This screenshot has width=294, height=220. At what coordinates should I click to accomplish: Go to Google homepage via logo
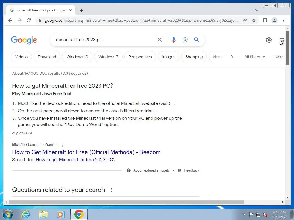[24, 40]
